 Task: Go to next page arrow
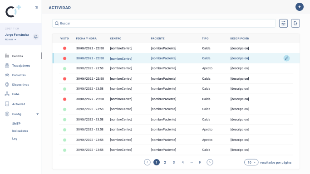(x=210, y=162)
